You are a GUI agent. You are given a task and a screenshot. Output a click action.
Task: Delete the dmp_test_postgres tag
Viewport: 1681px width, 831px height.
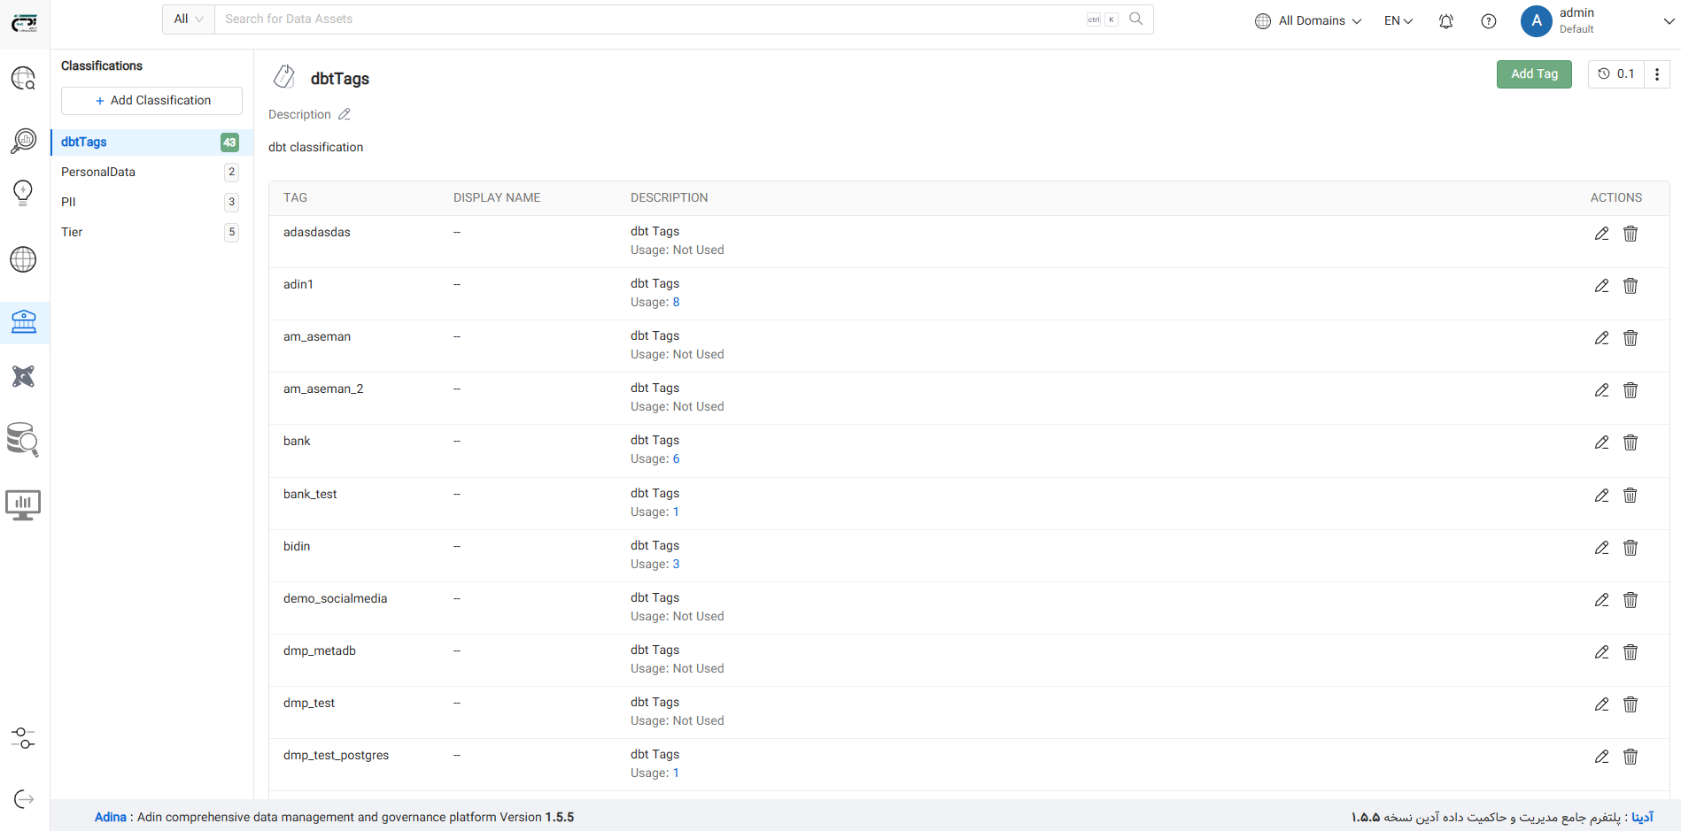pos(1630,757)
